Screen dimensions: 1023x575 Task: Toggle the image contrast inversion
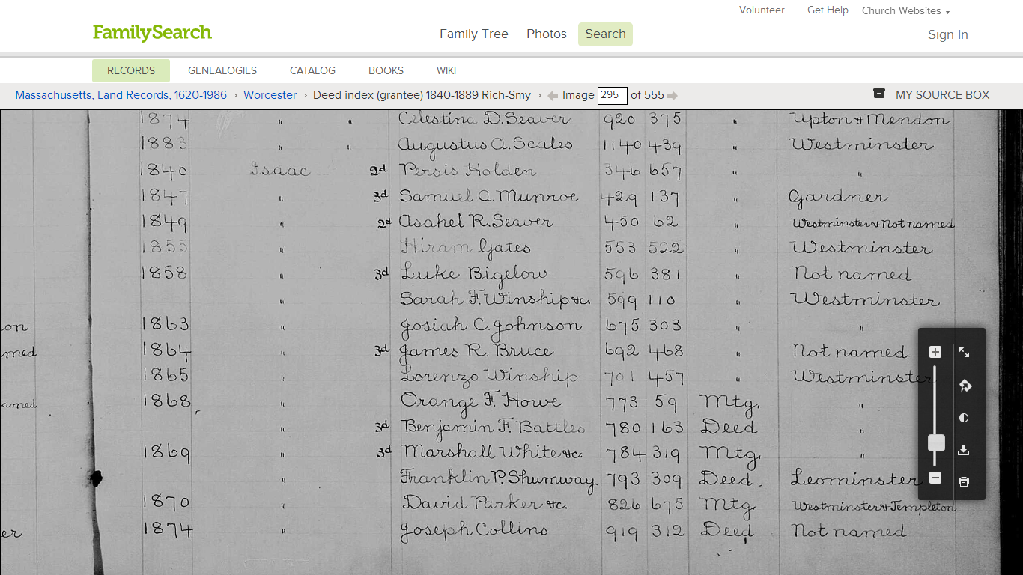click(x=964, y=418)
